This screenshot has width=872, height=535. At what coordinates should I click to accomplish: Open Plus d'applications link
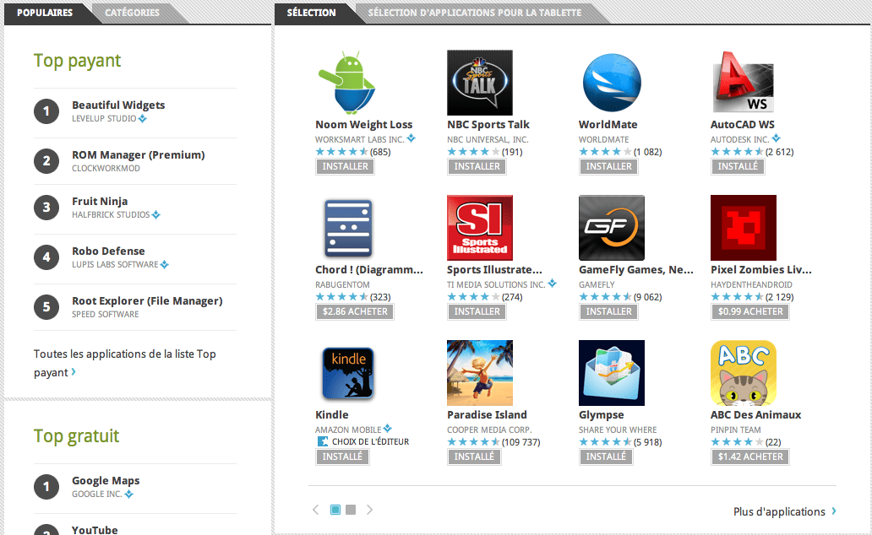[785, 511]
